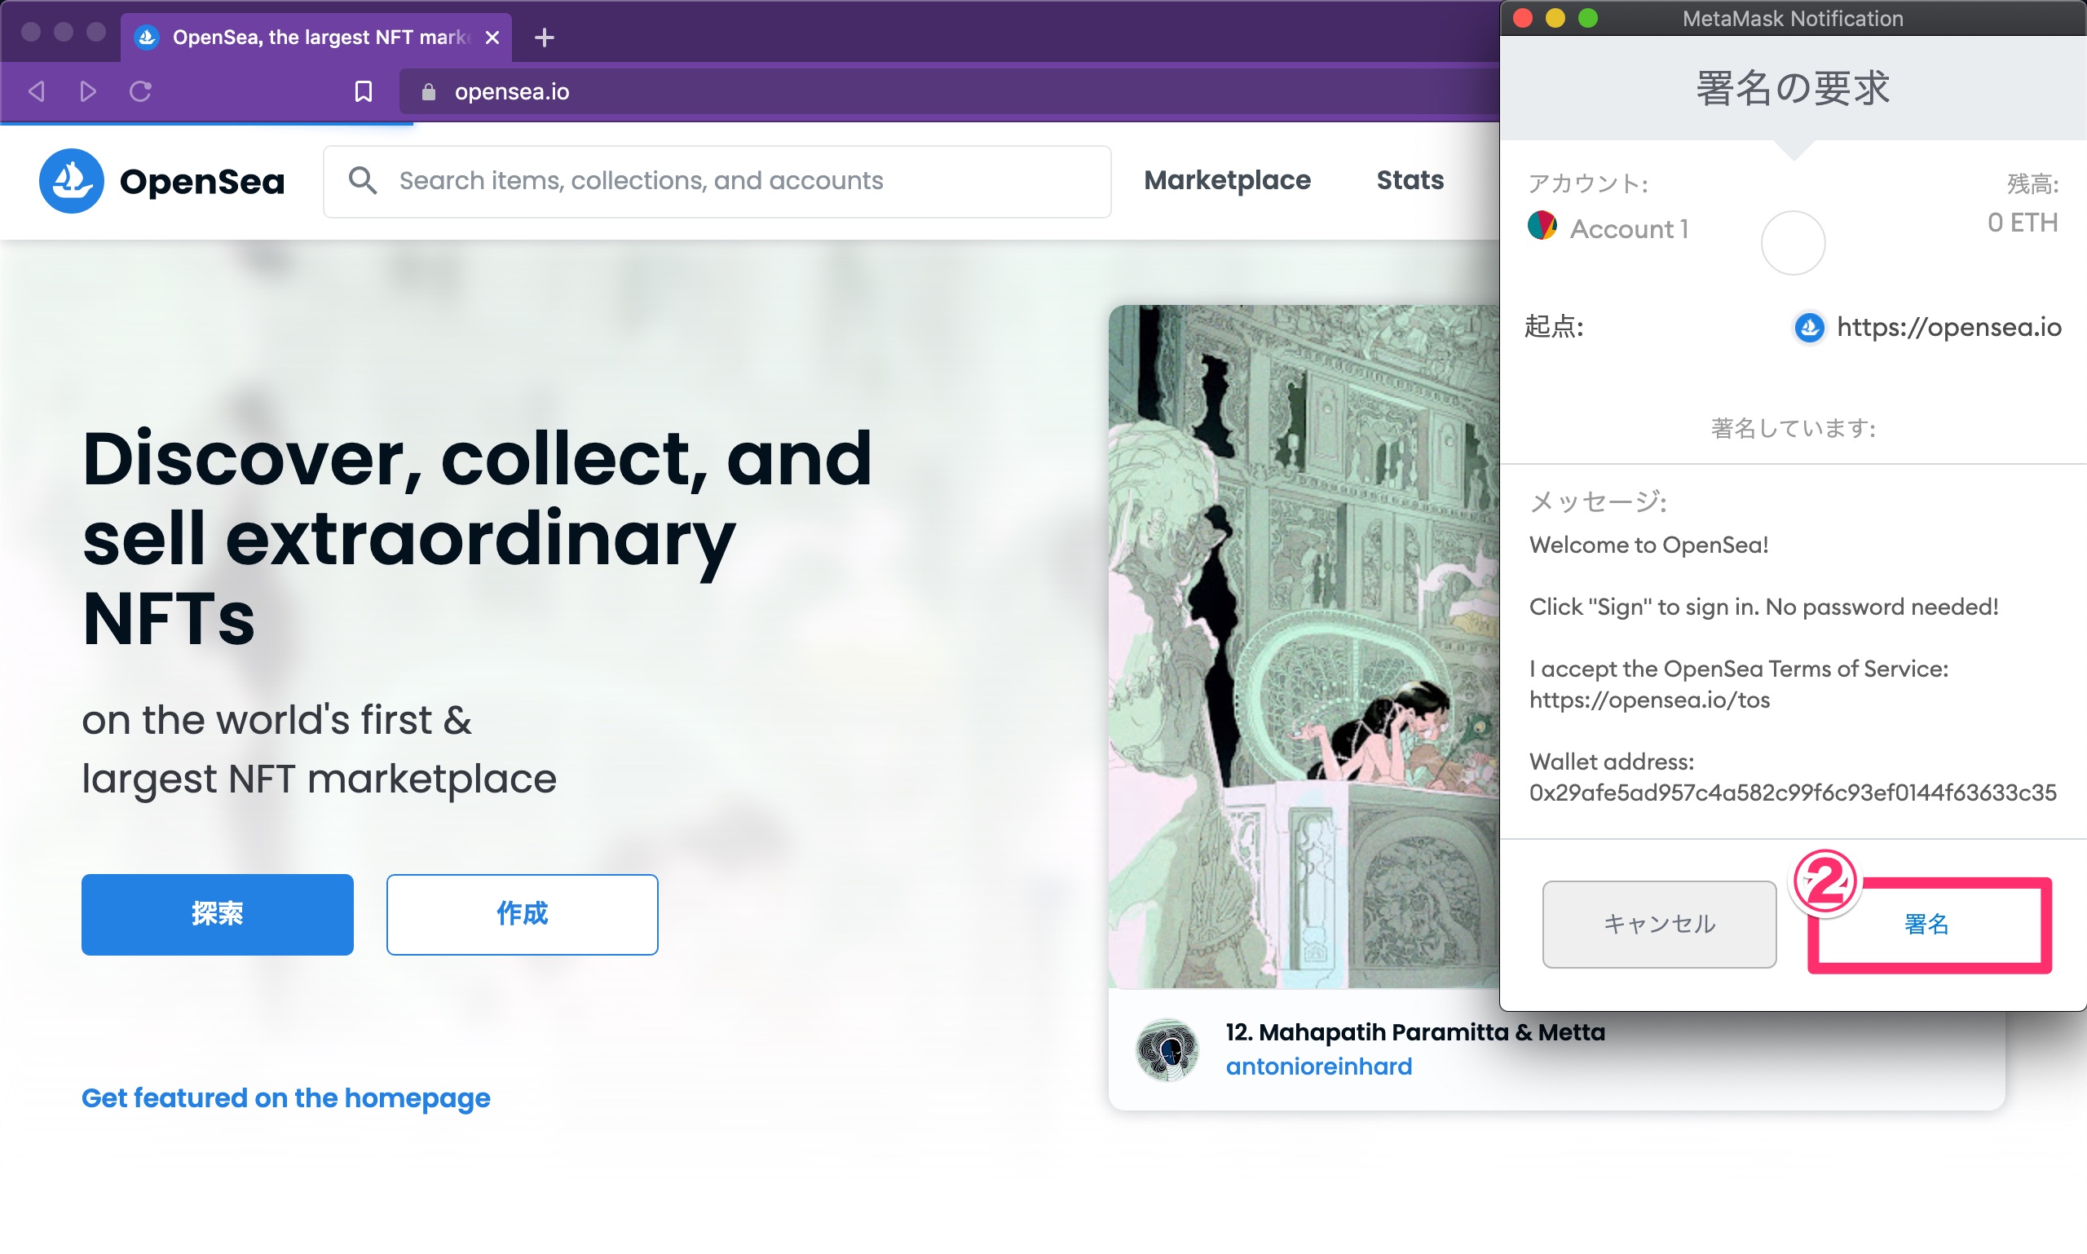Click the 署名 sign button
The image size is (2087, 1254).
point(1927,924)
